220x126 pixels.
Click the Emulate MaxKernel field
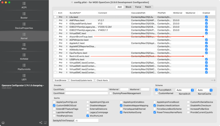click(145, 89)
